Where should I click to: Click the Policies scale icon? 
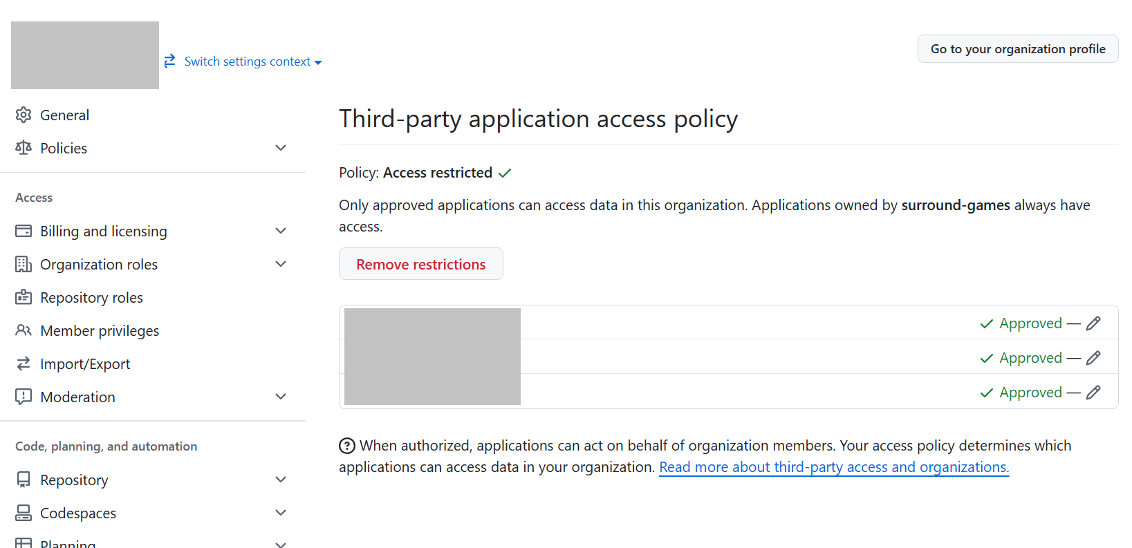click(x=24, y=148)
